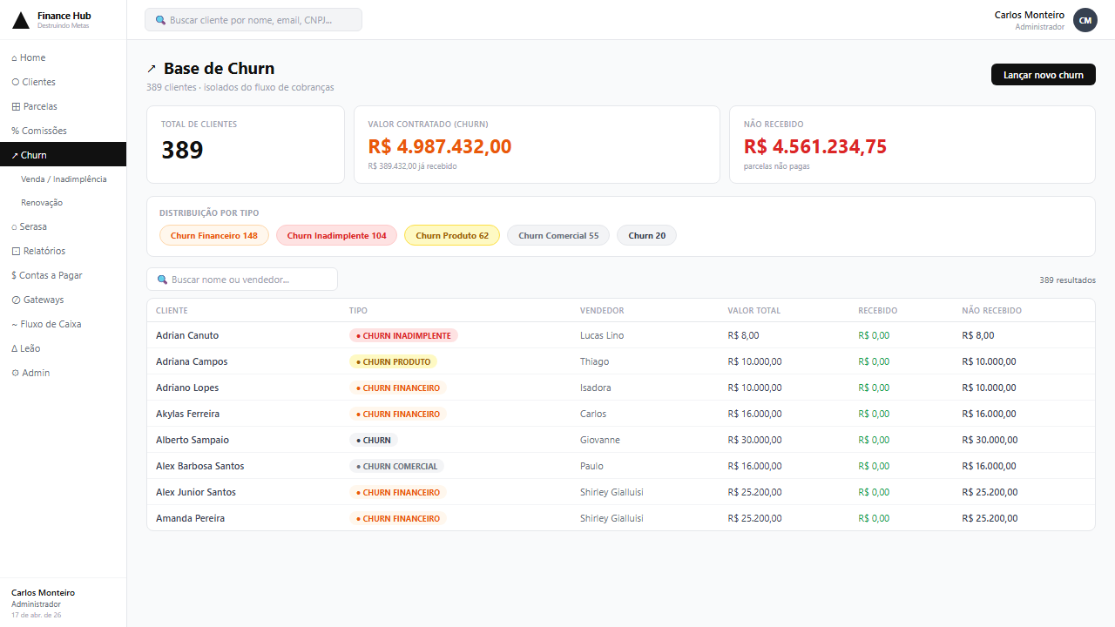Open the CM avatar account menu
The width and height of the screenshot is (1115, 627).
click(1085, 19)
